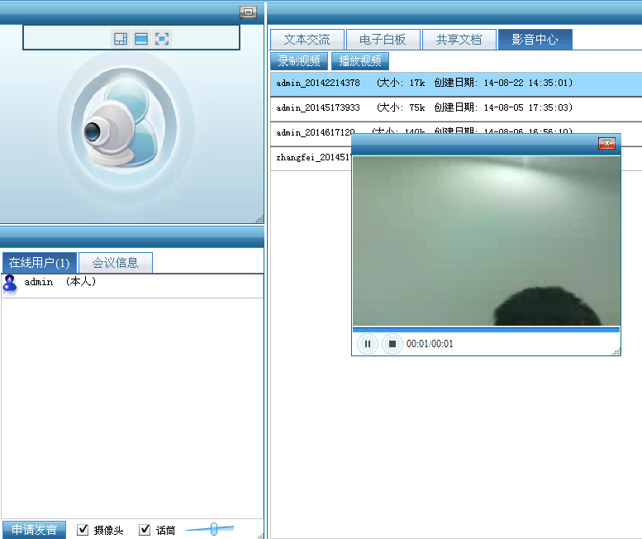Image resolution: width=642 pixels, height=539 pixels.
Task: Select recording admin_20142214378
Action: point(456,83)
